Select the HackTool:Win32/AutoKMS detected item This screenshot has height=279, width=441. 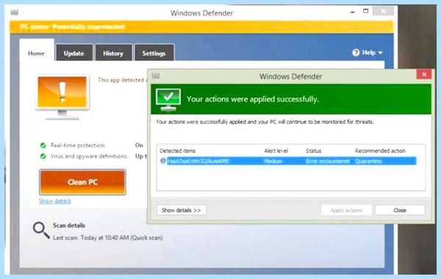288,161
